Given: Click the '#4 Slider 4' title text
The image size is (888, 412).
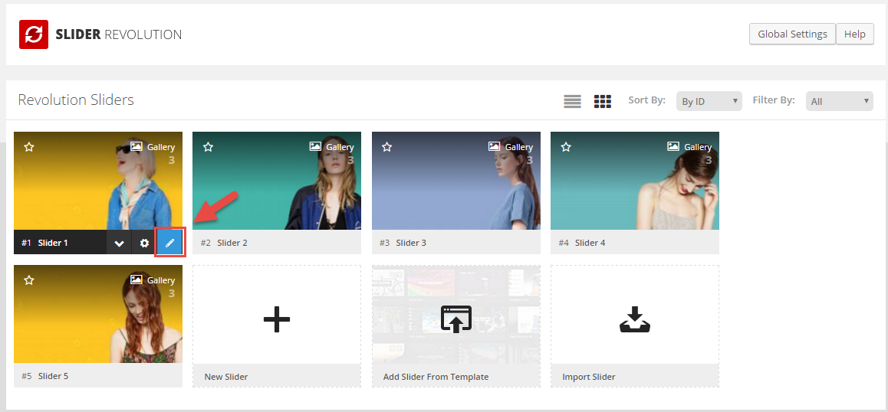Looking at the screenshot, I should 581,243.
